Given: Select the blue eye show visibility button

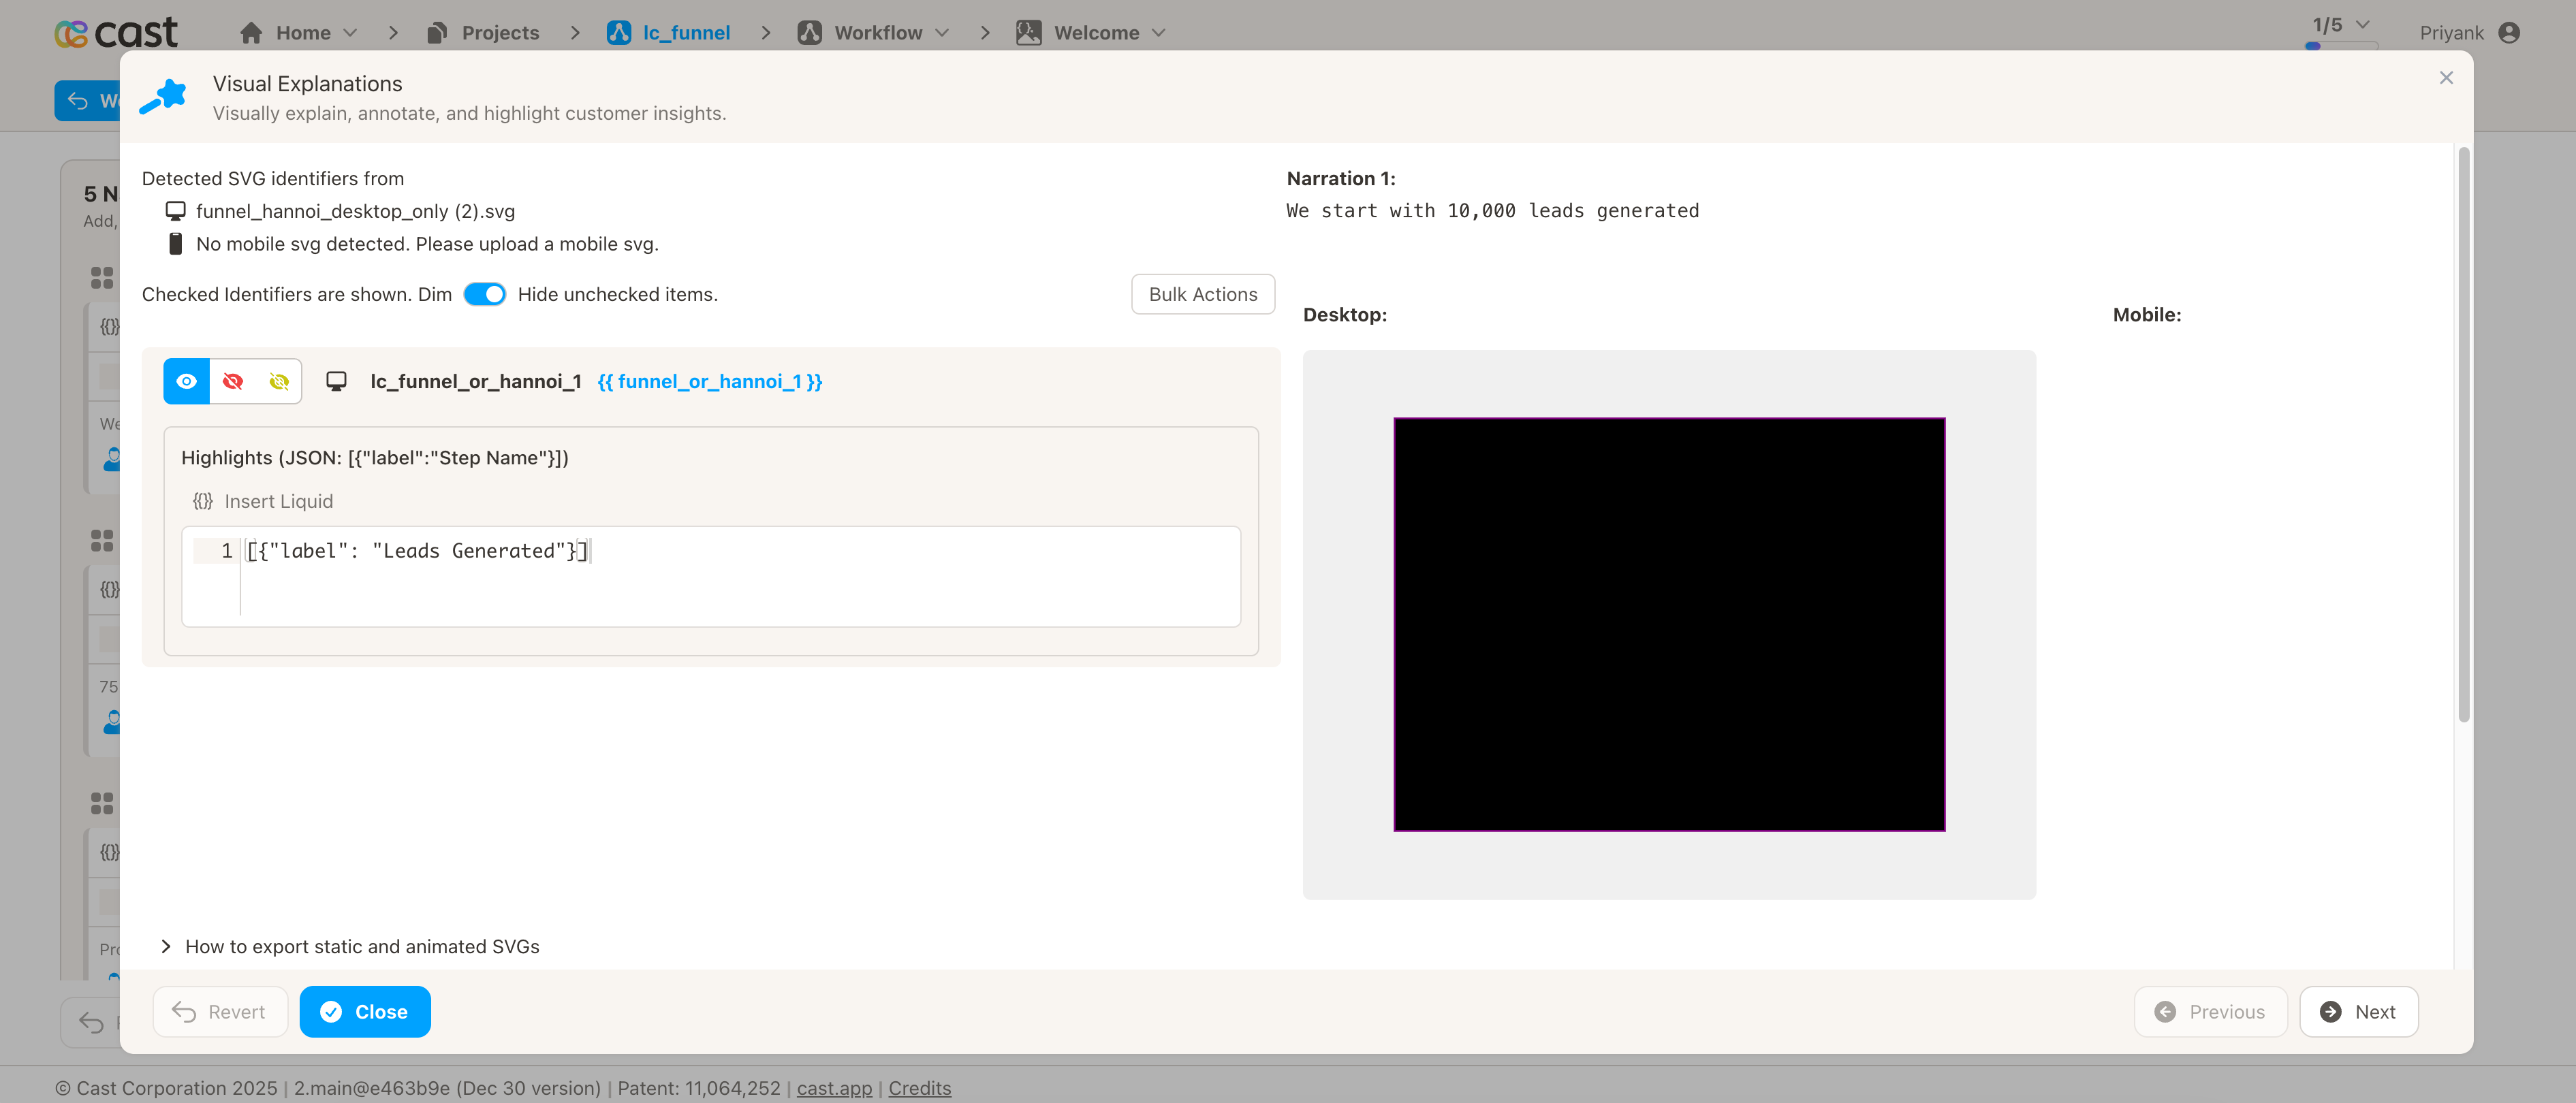Looking at the screenshot, I should click(186, 381).
